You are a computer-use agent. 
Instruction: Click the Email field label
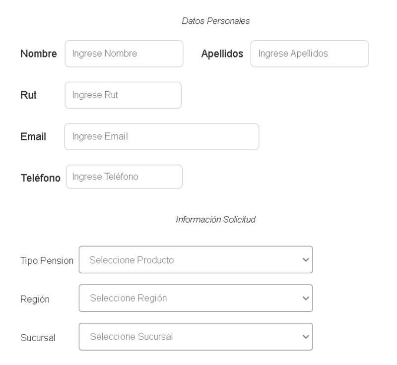(33, 136)
